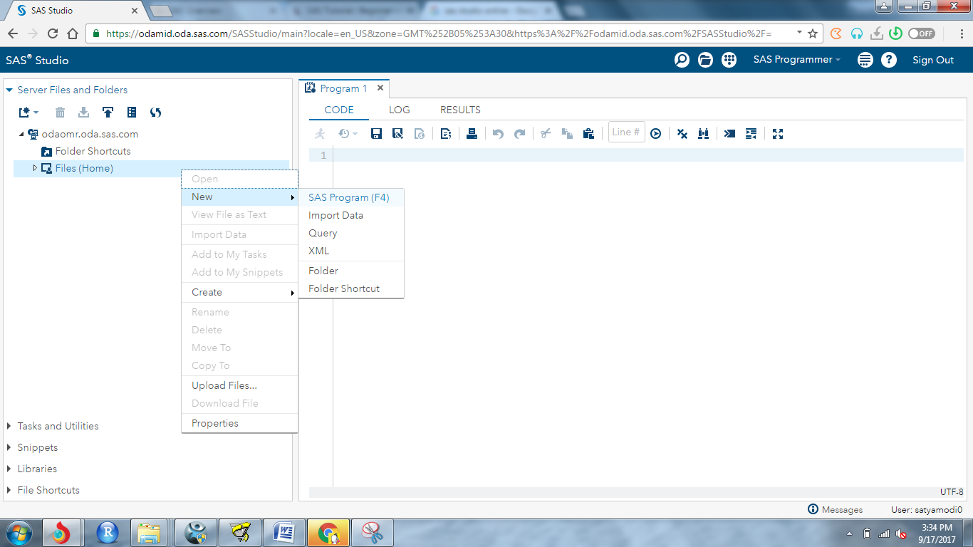Create a new Folder from submenu
Image resolution: width=973 pixels, height=547 pixels.
[x=351, y=271]
